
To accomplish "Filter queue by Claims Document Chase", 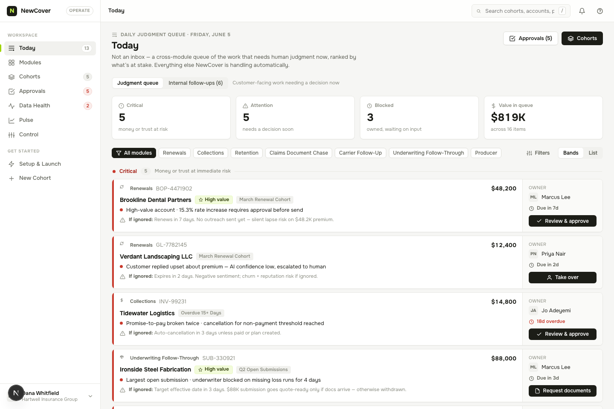I will pos(298,153).
